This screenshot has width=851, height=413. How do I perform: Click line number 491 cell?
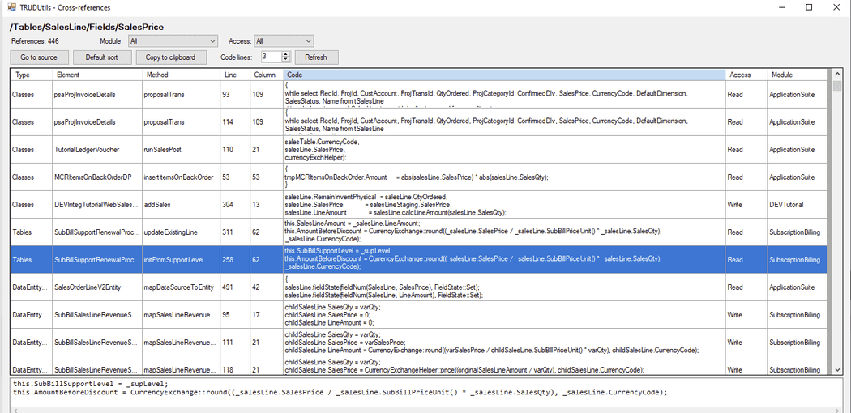pos(236,287)
